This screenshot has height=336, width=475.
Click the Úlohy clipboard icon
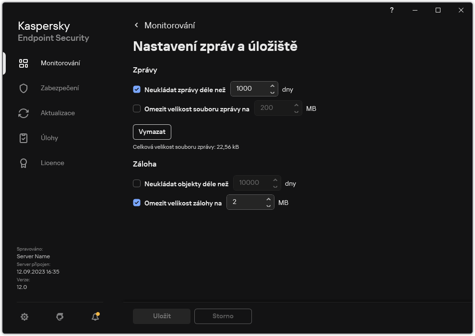point(24,138)
